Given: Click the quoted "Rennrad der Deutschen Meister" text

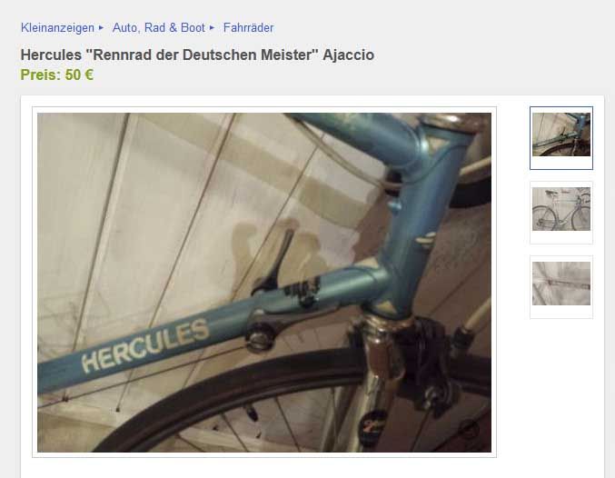Looking at the screenshot, I should [202, 55].
